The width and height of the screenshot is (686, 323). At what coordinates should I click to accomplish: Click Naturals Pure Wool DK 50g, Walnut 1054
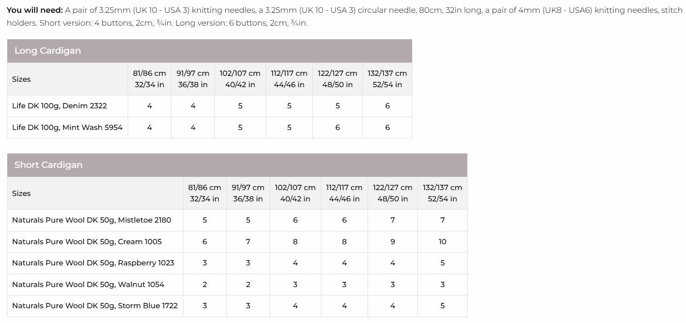tap(88, 285)
